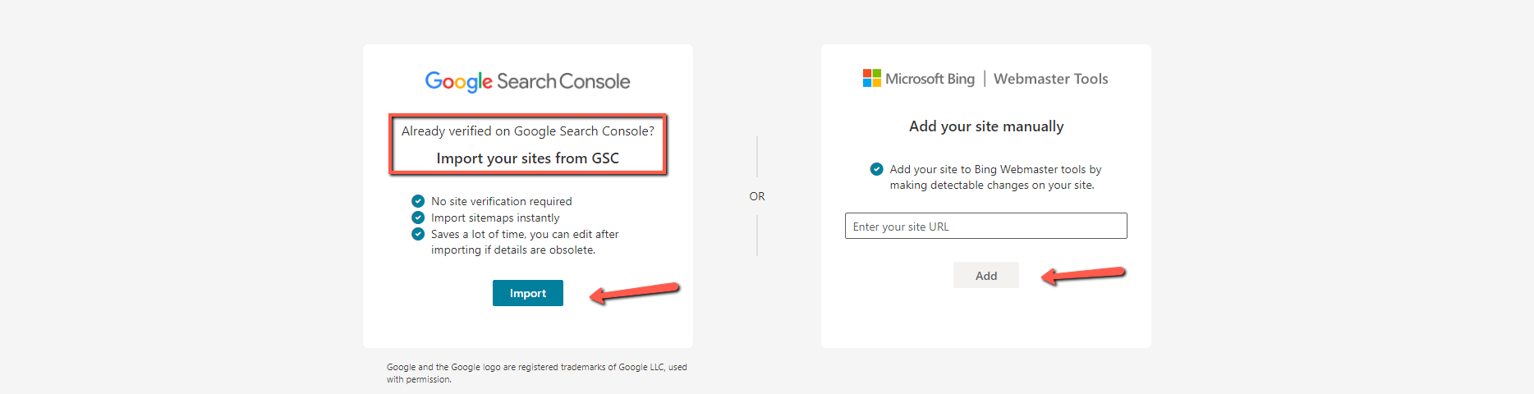Click the checkmark next to Add your site to Bing

coord(876,169)
